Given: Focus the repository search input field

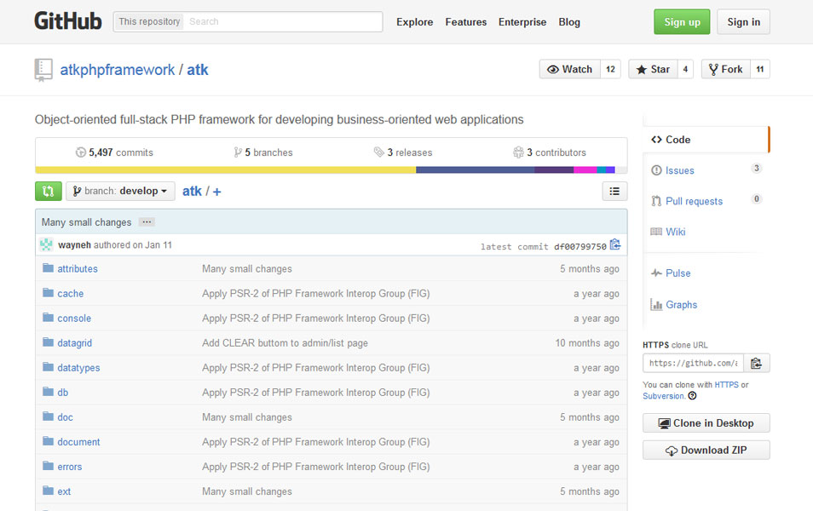Looking at the screenshot, I should click(x=283, y=22).
